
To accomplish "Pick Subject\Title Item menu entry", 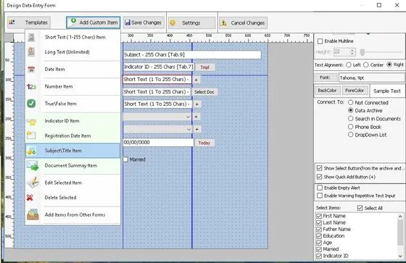I will click(72, 151).
